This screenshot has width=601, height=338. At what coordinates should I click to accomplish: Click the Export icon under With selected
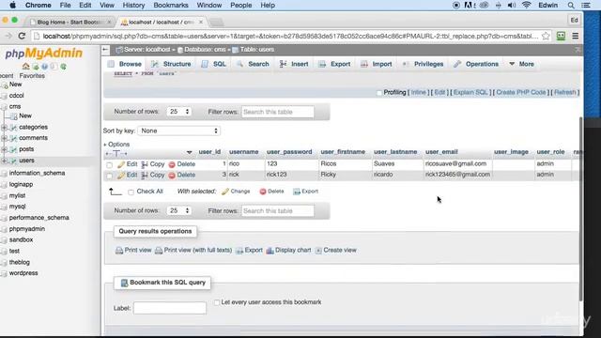[297, 192]
